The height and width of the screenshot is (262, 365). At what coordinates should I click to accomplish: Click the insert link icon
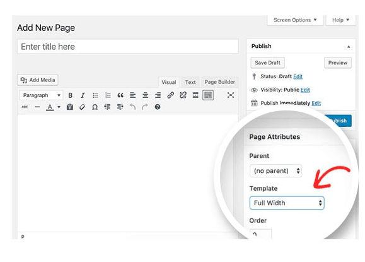[x=170, y=95]
